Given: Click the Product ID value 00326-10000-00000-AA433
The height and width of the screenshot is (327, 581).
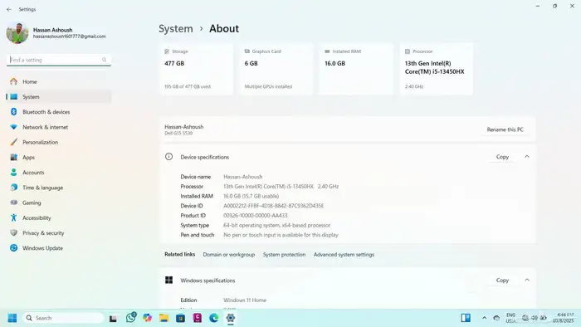Looking at the screenshot, I should click(256, 216).
